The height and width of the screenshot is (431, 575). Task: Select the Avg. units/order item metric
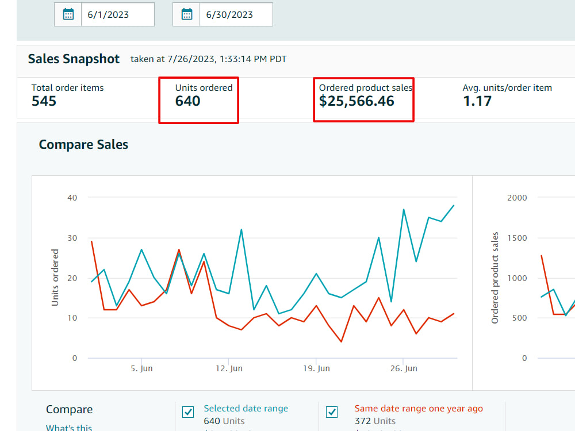pos(507,95)
